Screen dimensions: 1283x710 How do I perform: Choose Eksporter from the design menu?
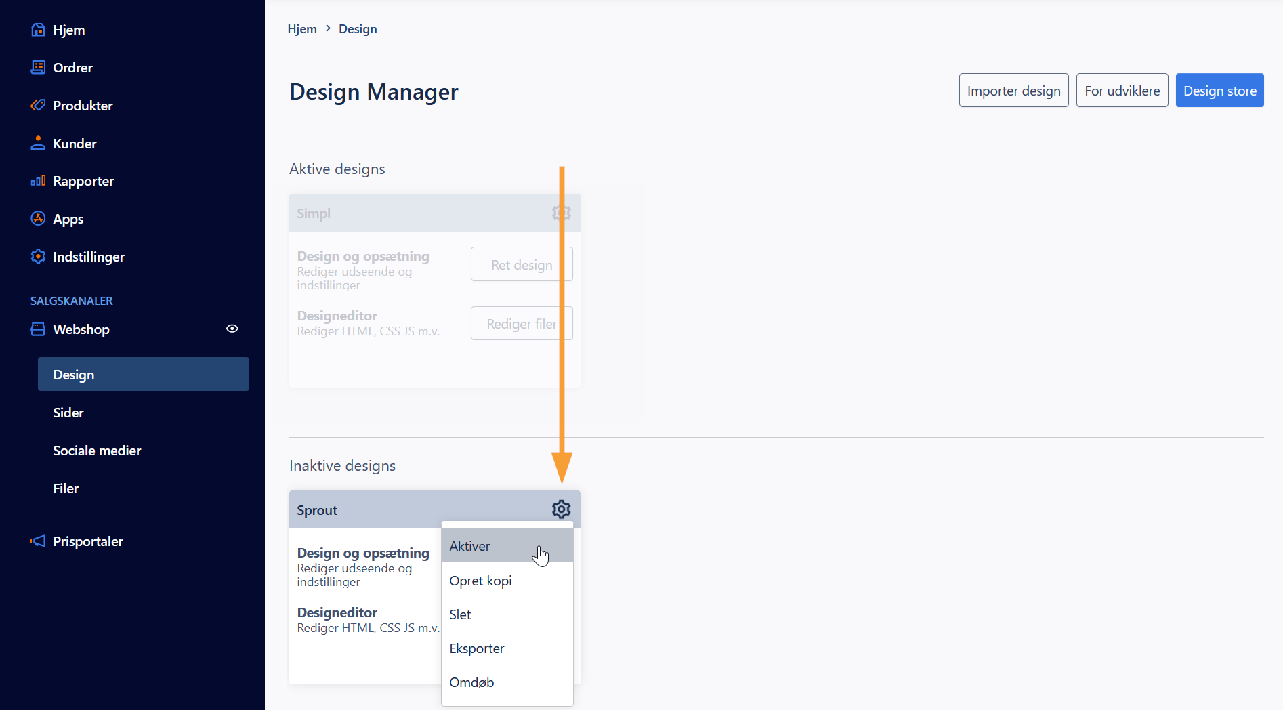(x=476, y=648)
